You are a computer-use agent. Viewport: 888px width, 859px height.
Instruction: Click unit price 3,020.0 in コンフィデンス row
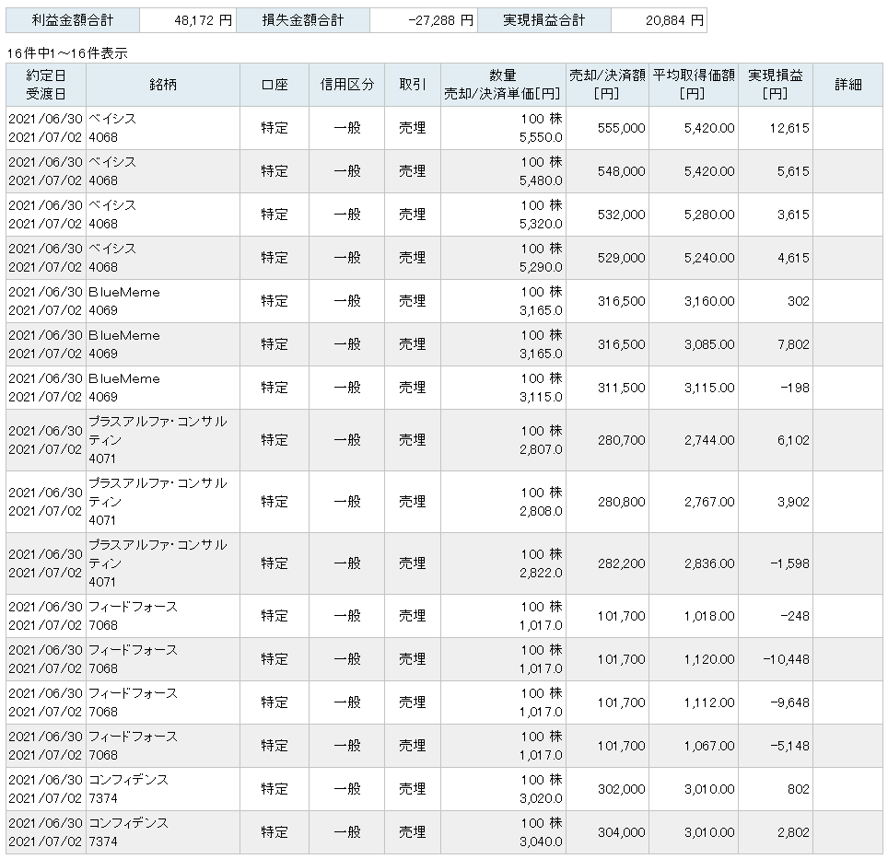(x=541, y=798)
